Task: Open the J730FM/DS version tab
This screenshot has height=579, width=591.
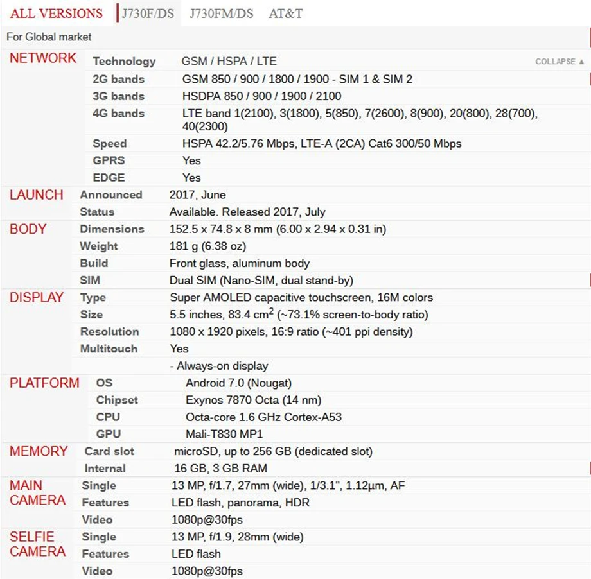Action: click(221, 13)
